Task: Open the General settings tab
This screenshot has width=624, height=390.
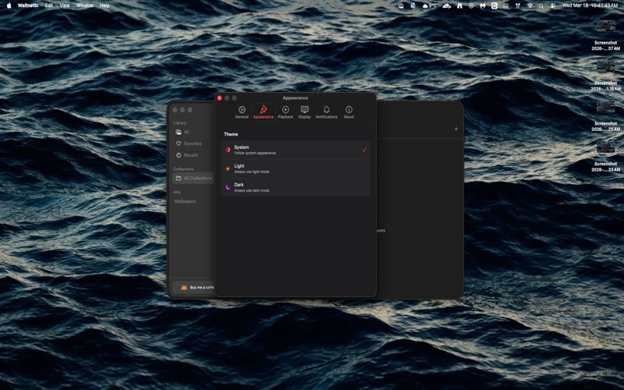Action: pos(242,112)
